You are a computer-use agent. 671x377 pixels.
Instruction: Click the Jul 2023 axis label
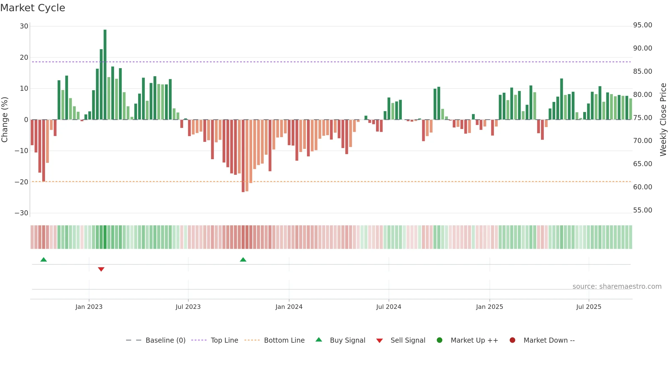coord(188,307)
